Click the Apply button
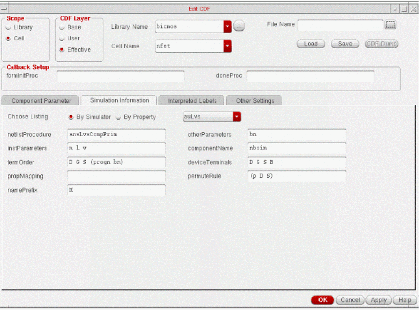The height and width of the screenshot is (310, 419). 379,300
